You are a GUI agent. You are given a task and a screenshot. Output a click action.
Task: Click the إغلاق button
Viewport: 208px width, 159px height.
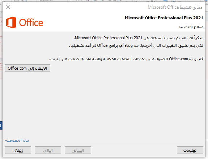tap(18, 150)
